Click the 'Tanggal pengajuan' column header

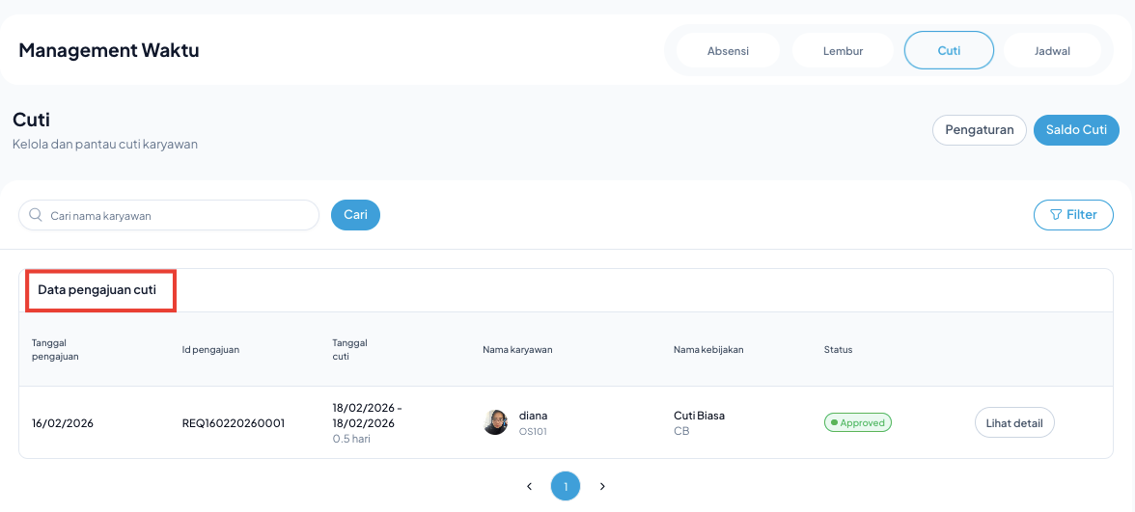(x=55, y=349)
